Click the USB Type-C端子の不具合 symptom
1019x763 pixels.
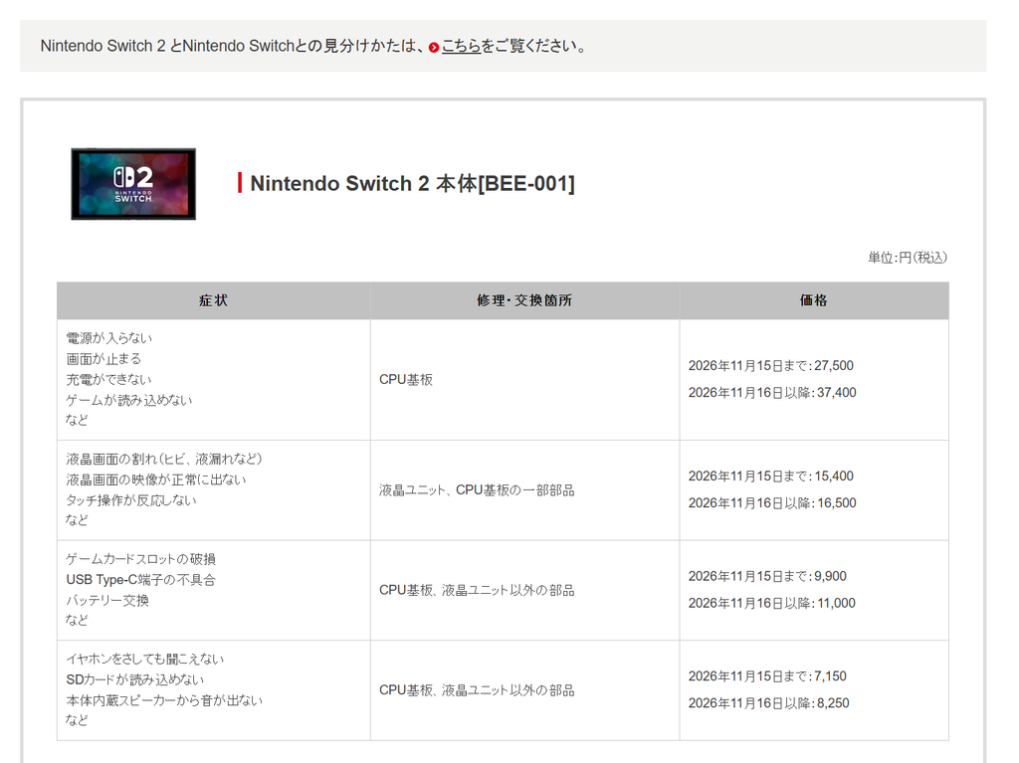[x=140, y=580]
